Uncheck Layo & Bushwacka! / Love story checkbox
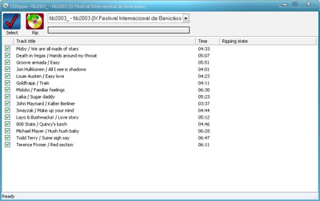The width and height of the screenshot is (320, 201). pyautogui.click(x=8, y=117)
